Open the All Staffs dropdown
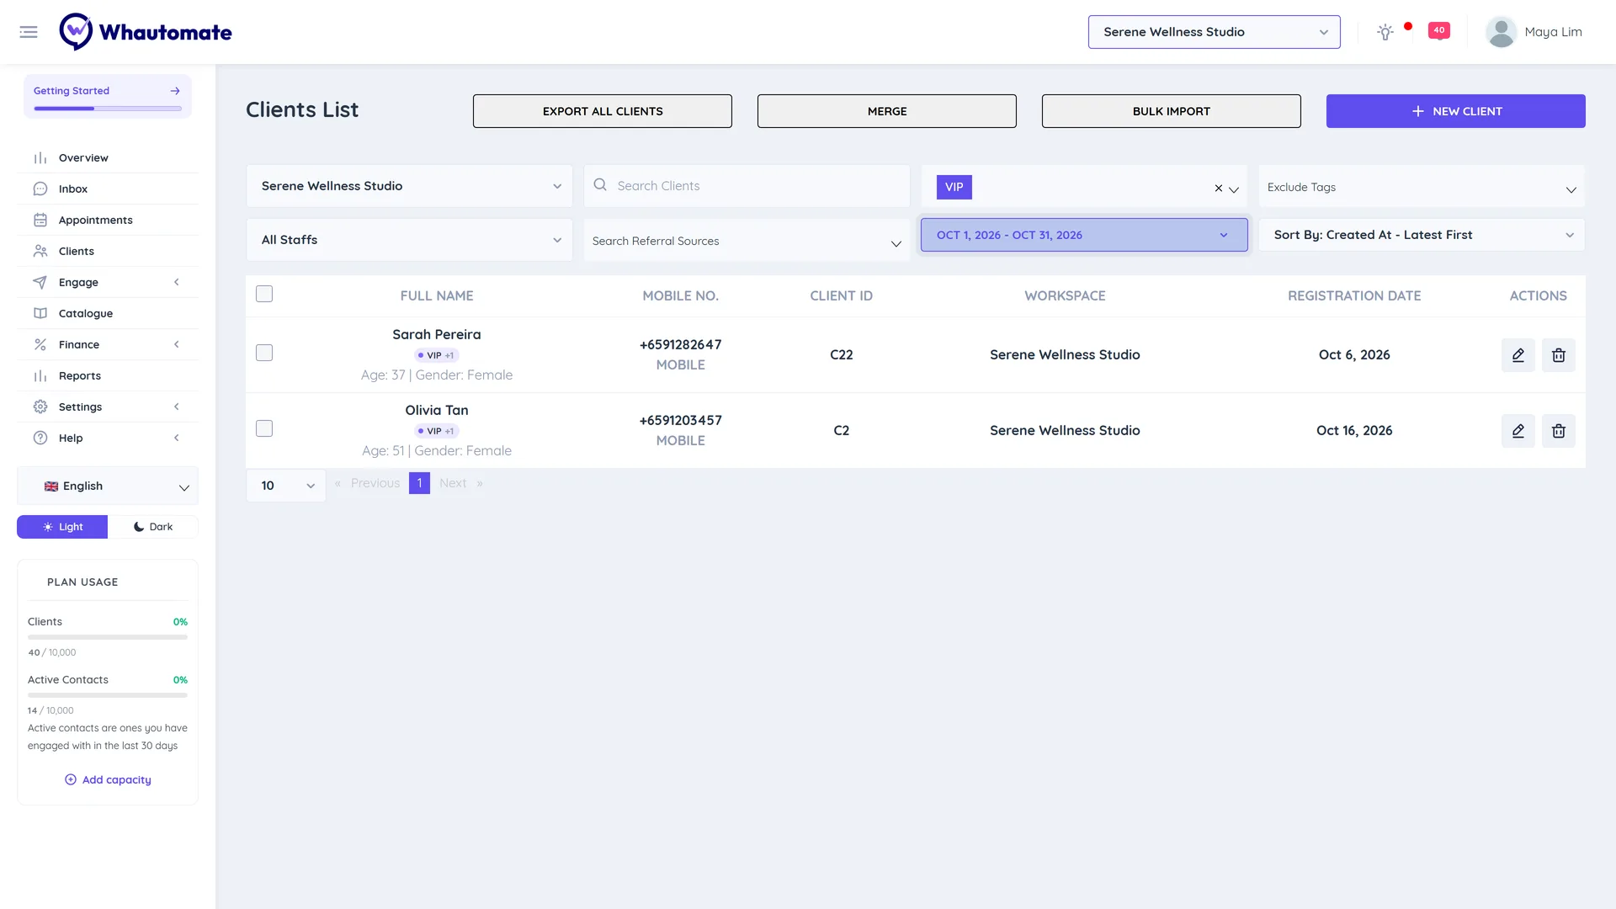Viewport: 1616px width, 909px height. (x=409, y=240)
